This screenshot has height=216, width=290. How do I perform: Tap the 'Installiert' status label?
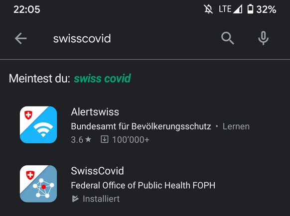(101, 199)
